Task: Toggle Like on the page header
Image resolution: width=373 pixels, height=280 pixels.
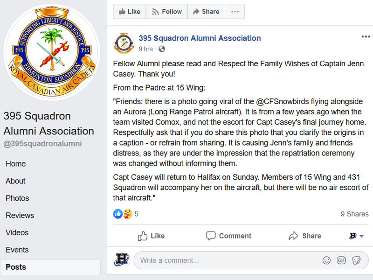Action: coord(130,11)
